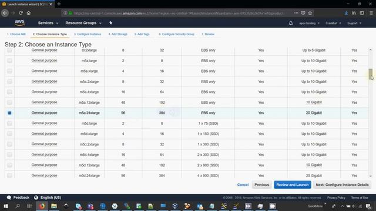The image size is (376, 211).
Task: Open Task View on the taskbar
Action: [x=29, y=206]
